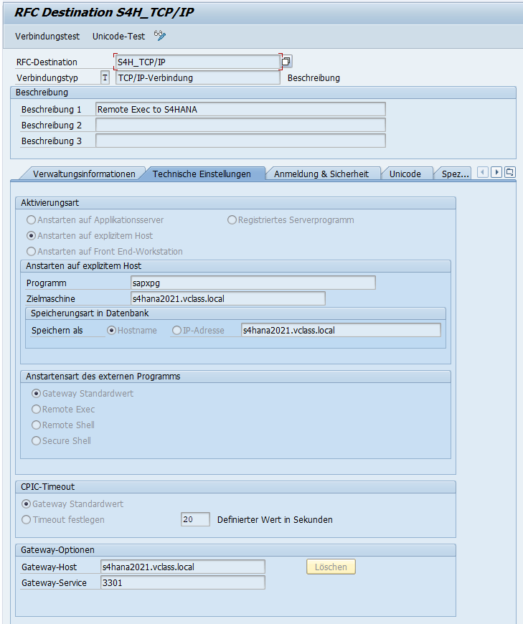Image resolution: width=523 pixels, height=624 pixels.
Task: Select Gateway Standardwert under Anstartensart
Action: tap(36, 393)
